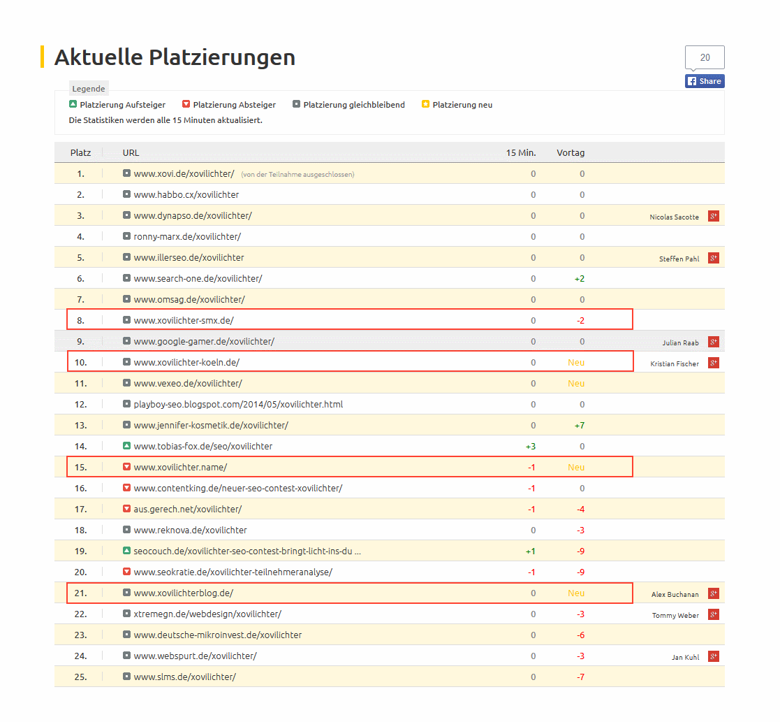Image resolution: width=780 pixels, height=722 pixels.
Task: Click red faller icon beside seokratie.de URL
Action: coord(127,571)
